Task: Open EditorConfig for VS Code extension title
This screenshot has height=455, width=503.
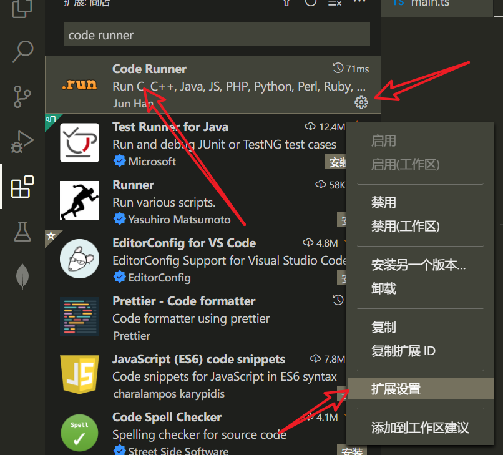Action: point(184,243)
